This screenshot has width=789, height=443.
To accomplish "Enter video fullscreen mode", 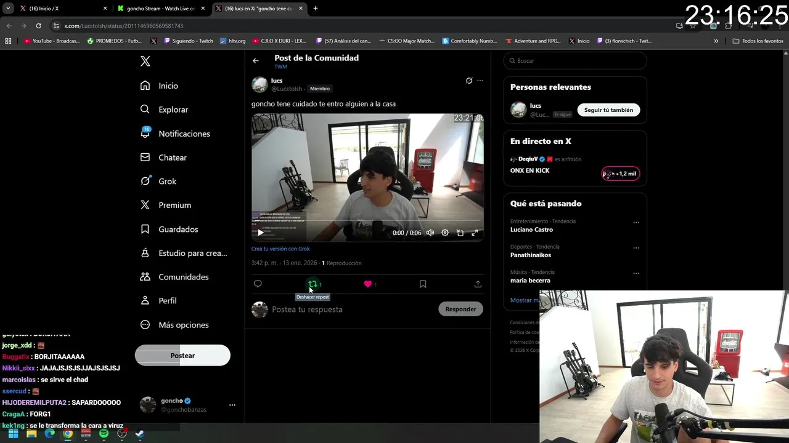I will [x=475, y=233].
